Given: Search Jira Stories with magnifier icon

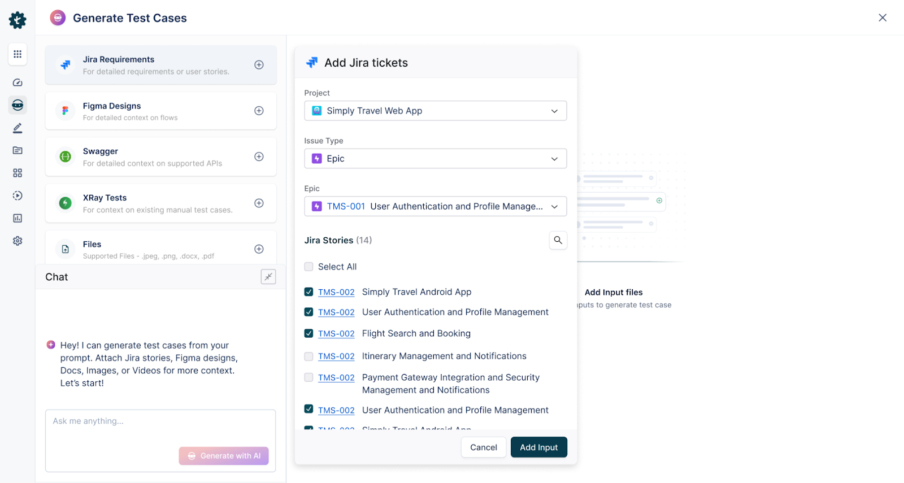Looking at the screenshot, I should pos(558,240).
